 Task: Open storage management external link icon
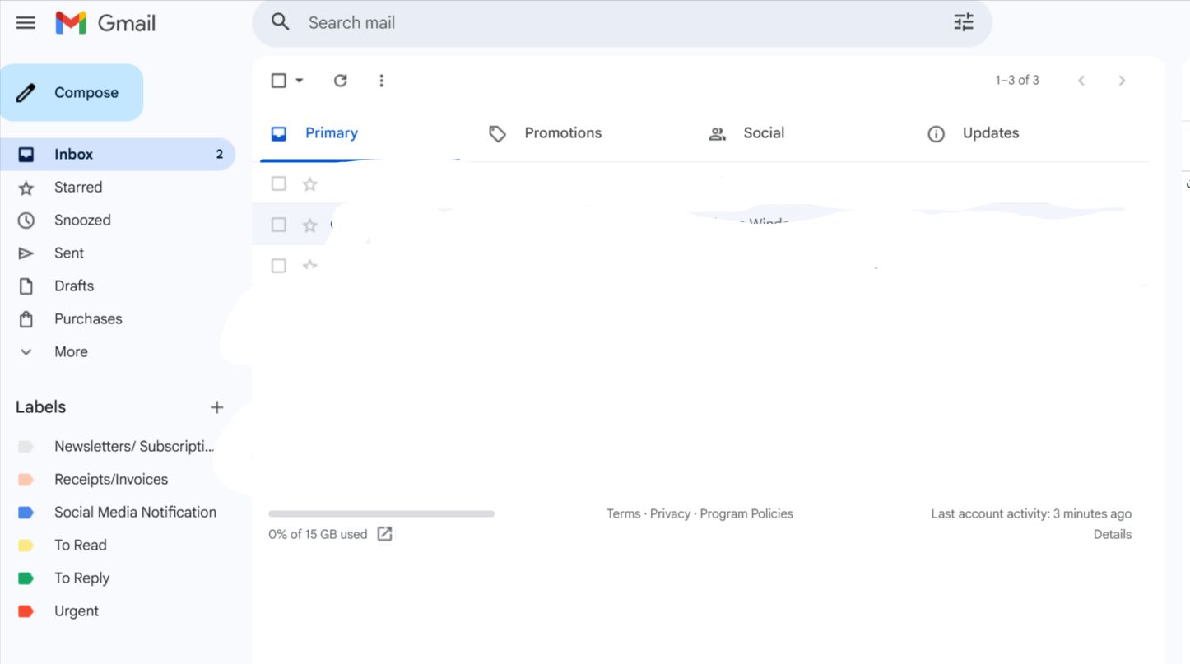coord(384,534)
